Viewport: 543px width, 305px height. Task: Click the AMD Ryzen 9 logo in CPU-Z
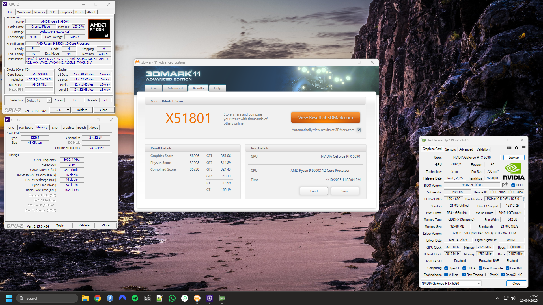point(99,29)
